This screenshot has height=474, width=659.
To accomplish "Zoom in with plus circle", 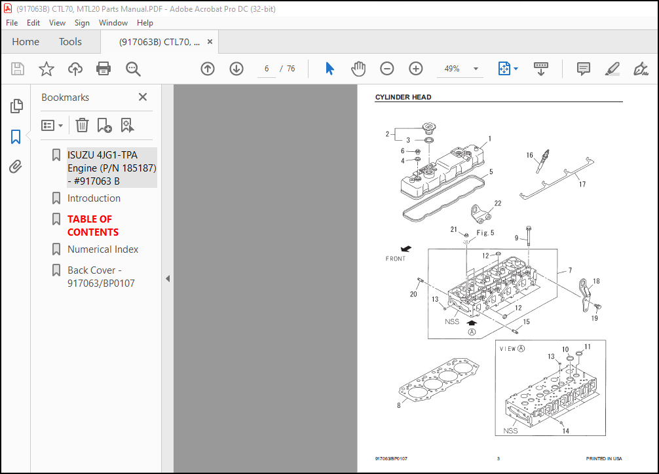I will coord(416,69).
